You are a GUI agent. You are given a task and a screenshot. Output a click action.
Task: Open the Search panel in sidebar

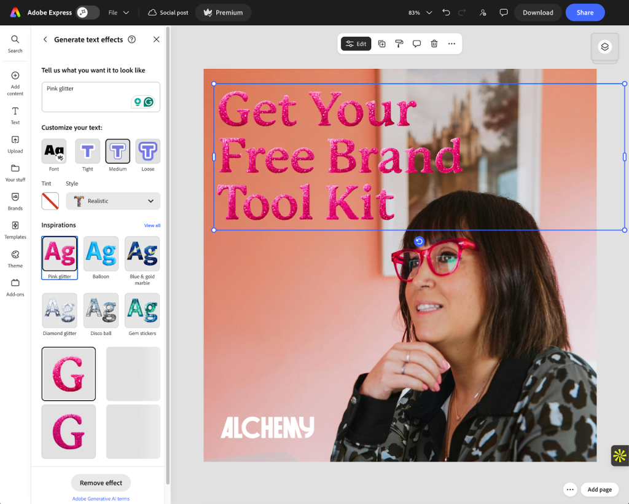(15, 44)
